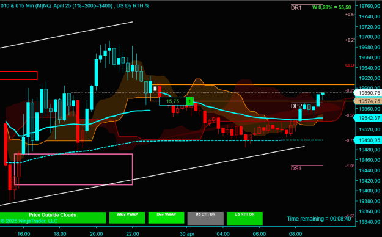Click the Day VWAP green button
The image size is (382, 237).
coord(166,217)
